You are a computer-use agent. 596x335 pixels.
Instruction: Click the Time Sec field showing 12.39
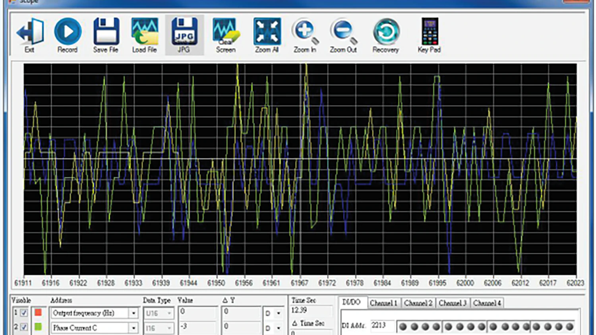[311, 311]
